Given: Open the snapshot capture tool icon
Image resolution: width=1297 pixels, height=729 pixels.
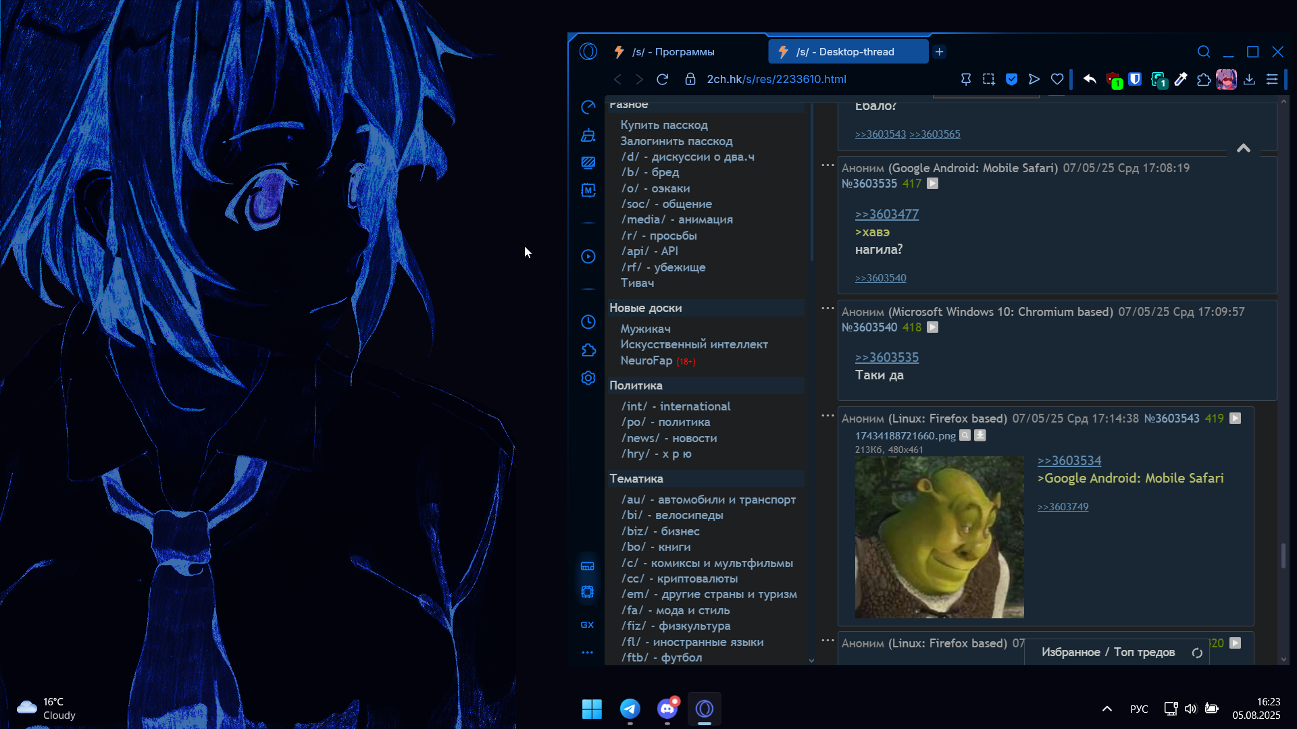Looking at the screenshot, I should [x=988, y=80].
